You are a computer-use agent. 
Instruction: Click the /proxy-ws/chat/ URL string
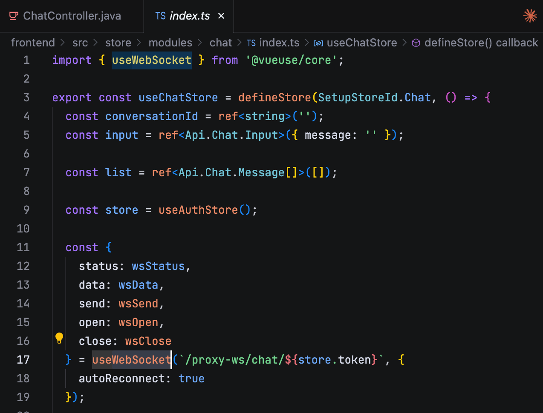pos(231,360)
